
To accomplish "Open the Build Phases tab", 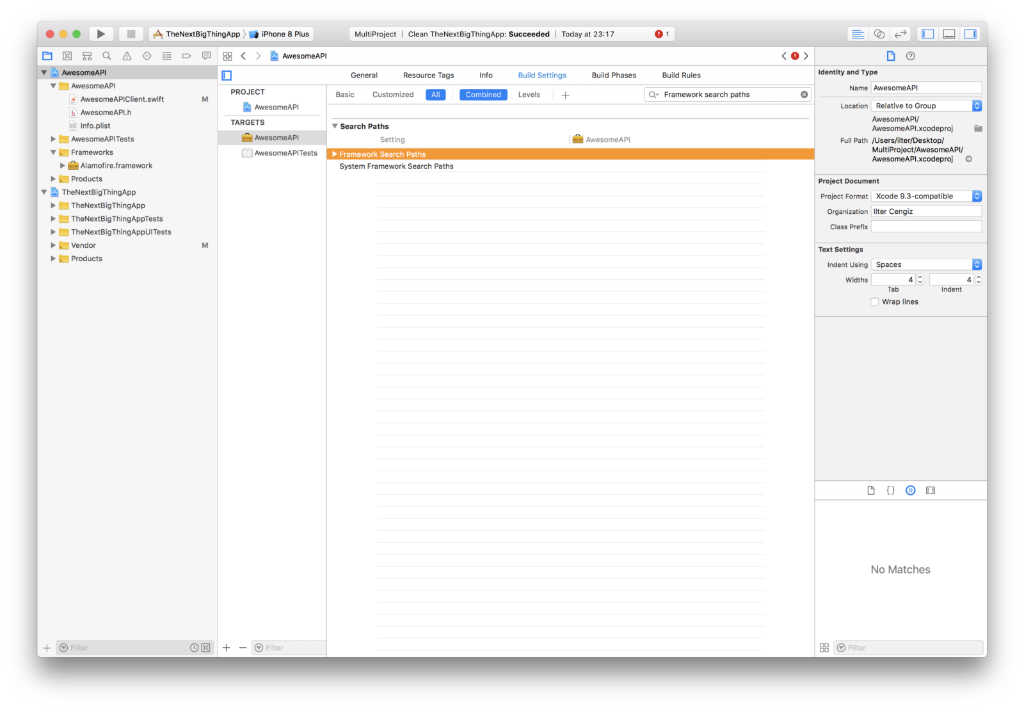I will pos(614,76).
